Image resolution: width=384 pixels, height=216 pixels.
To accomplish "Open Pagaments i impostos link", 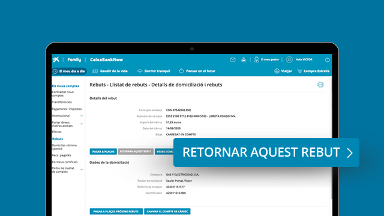I will 67,109.
